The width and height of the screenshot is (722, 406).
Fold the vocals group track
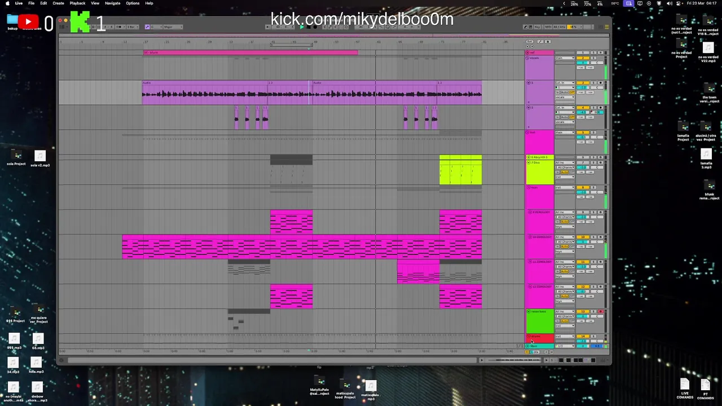click(x=527, y=58)
